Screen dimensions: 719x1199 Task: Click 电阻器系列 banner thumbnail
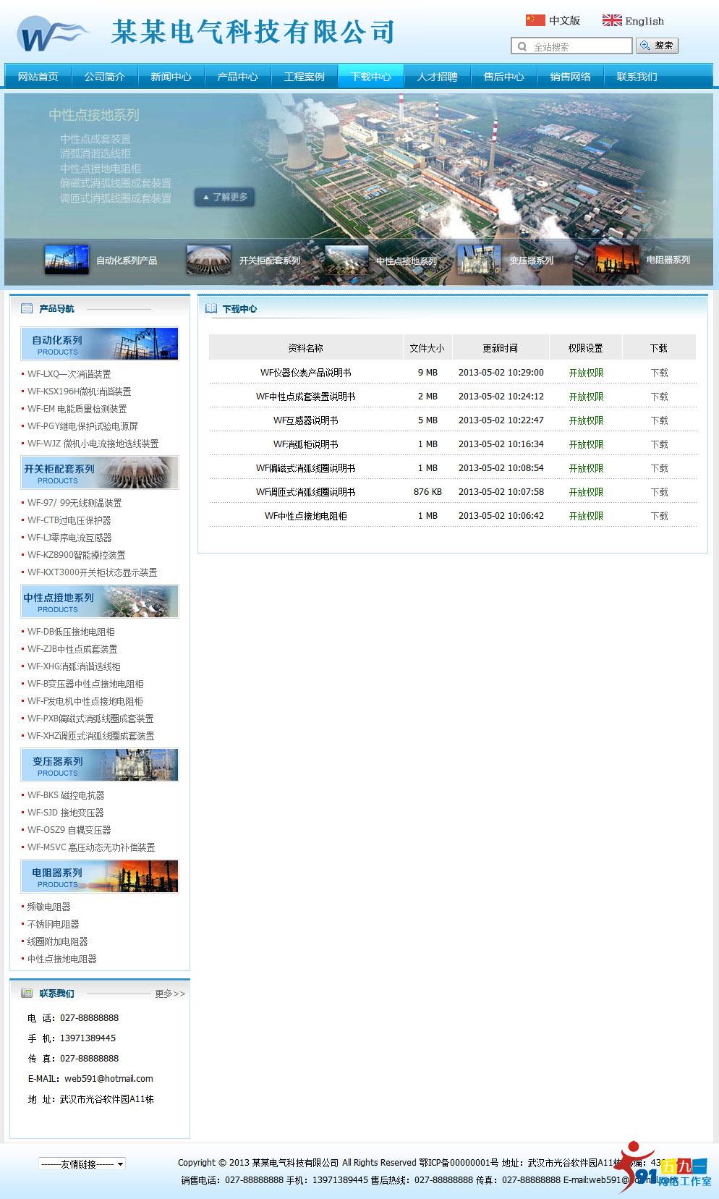click(617, 260)
